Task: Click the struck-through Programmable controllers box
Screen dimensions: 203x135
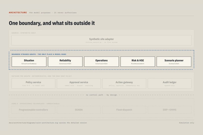Action: [x=33, y=110]
